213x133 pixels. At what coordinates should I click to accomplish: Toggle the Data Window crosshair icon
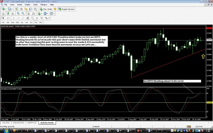click(x=21, y=9)
